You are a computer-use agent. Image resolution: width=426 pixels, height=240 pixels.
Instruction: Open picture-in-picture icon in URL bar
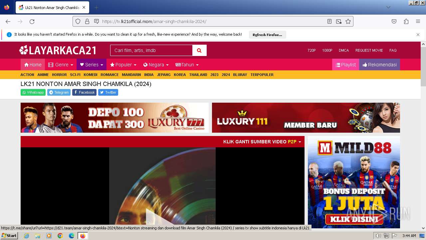[x=339, y=21]
